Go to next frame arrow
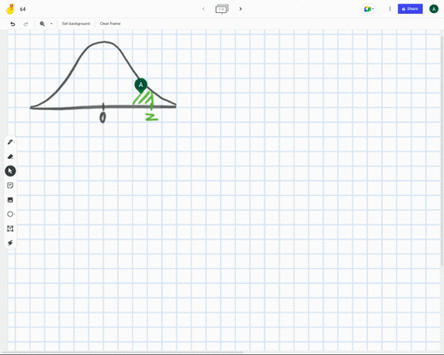The width and height of the screenshot is (444, 355). [x=240, y=8]
